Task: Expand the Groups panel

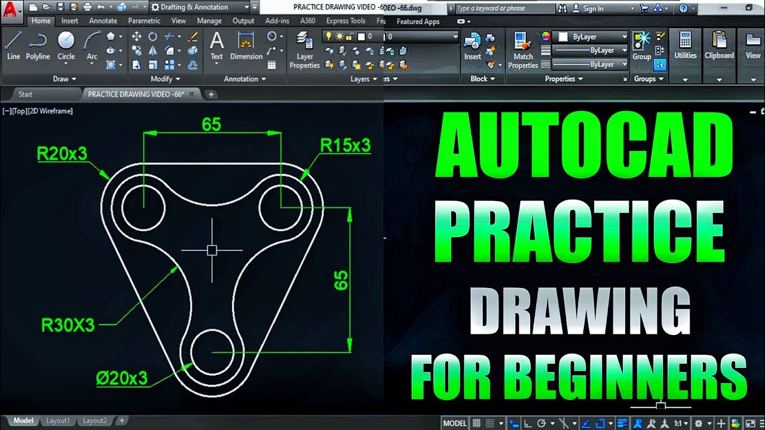Action: (x=649, y=79)
